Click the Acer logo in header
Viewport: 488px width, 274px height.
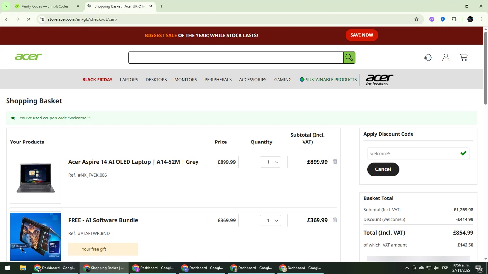pos(28,57)
